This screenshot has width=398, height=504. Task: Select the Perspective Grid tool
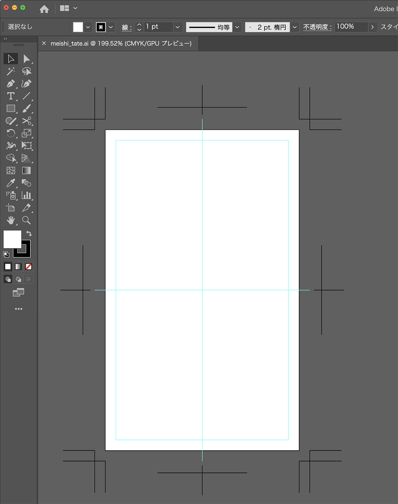coord(26,158)
